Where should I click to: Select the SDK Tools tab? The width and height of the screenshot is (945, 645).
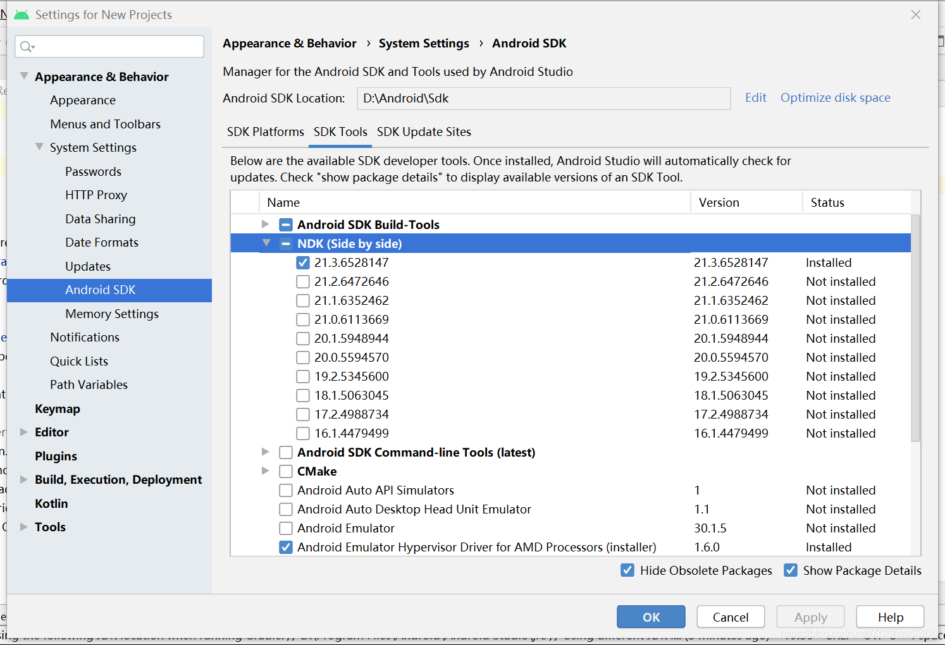pos(340,132)
